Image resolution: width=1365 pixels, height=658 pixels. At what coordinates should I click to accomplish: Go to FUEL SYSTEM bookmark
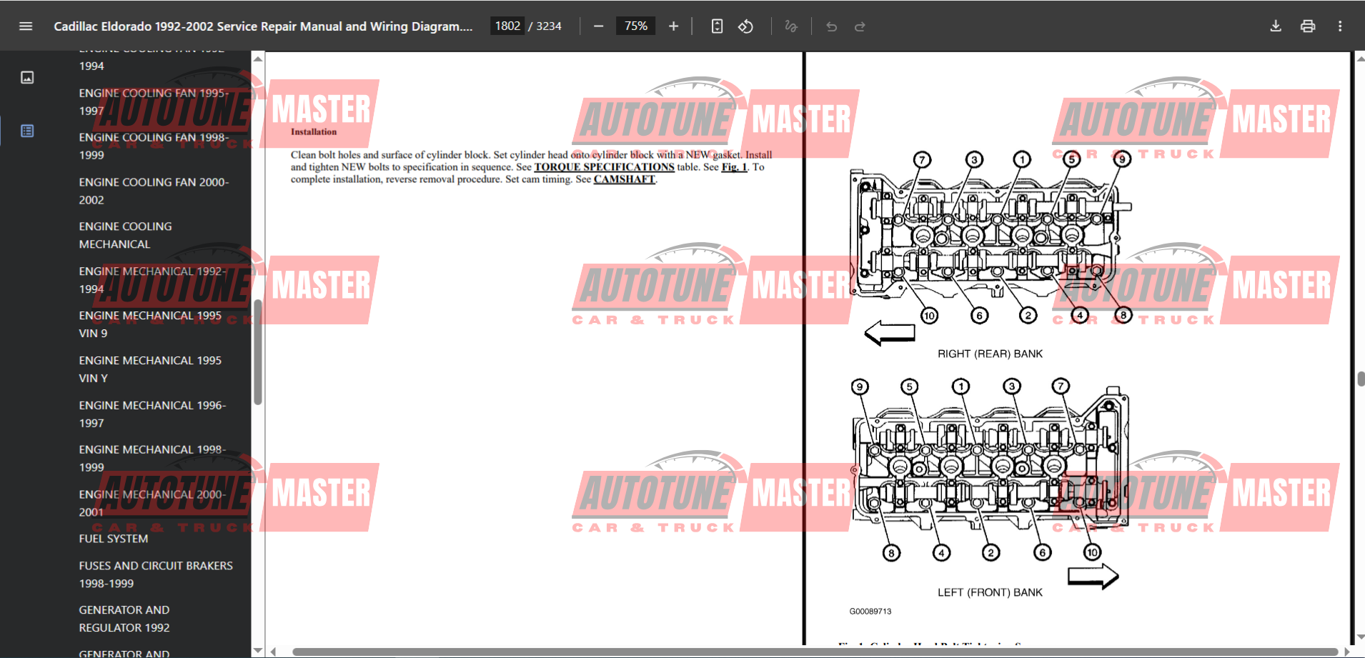tap(114, 539)
